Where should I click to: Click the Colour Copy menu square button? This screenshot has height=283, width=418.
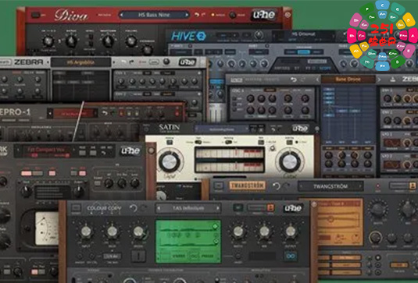[x=77, y=208]
